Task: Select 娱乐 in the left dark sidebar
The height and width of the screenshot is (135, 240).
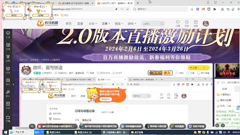Action: [x=8, y=94]
